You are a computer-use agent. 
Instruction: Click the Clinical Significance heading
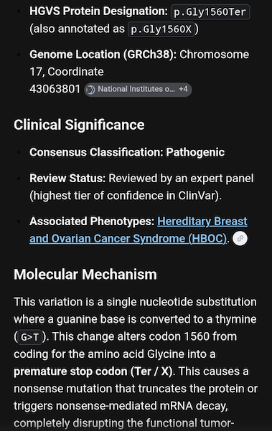click(79, 125)
